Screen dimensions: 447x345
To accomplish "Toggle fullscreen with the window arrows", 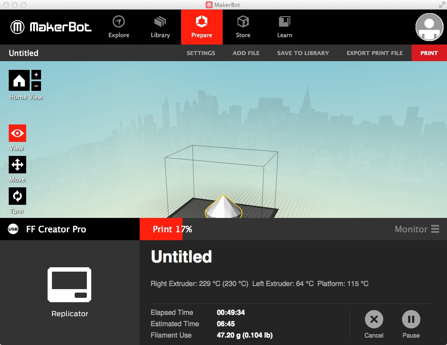I will 442,5.
